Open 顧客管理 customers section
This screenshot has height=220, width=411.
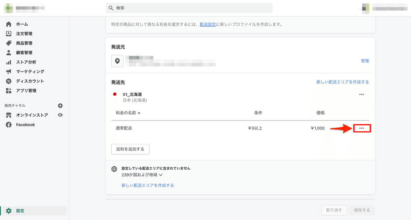point(24,53)
